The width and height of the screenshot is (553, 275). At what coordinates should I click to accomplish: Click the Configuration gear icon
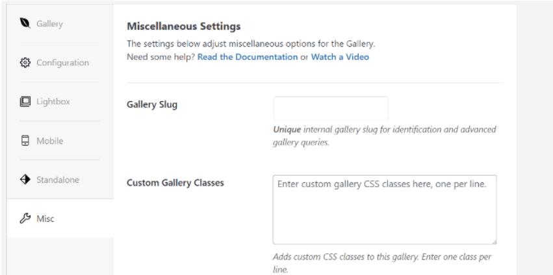pos(26,63)
